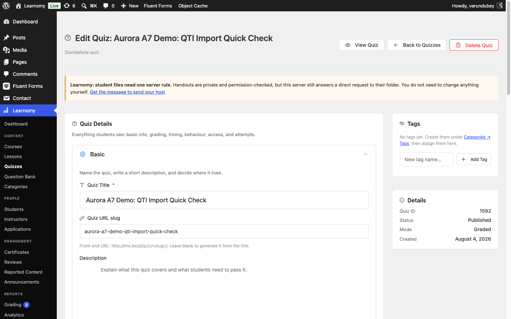Click the Pages icon in sidebar
The width and height of the screenshot is (511, 319).
6,62
